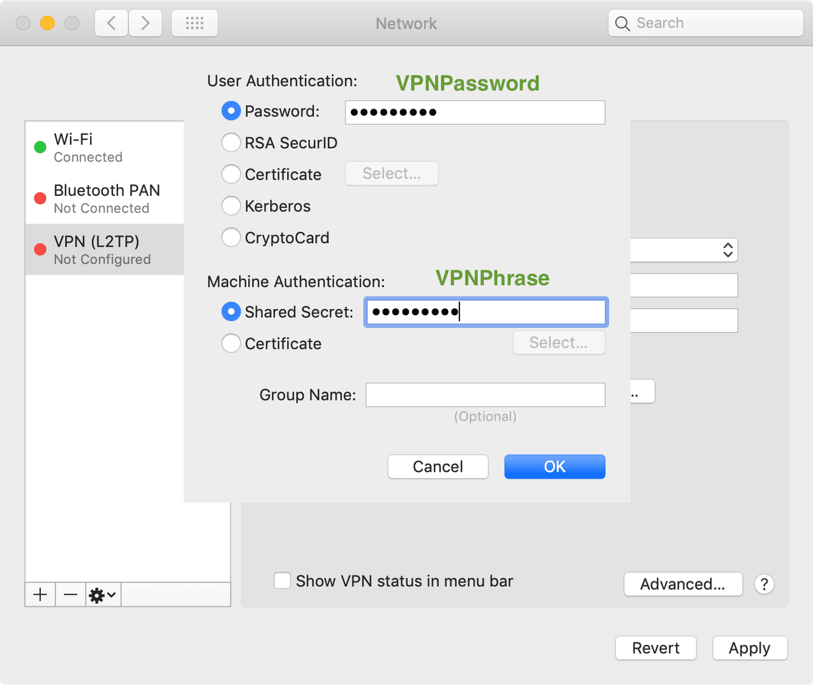The height and width of the screenshot is (685, 813).
Task: Select VPN (L2TP) from the service list
Action: [95, 249]
